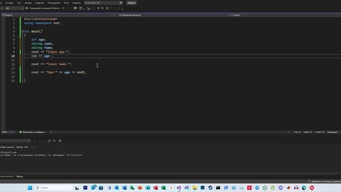The image size is (341, 192).
Task: Click the Project1 button in the title bar
Action: click(x=132, y=3)
